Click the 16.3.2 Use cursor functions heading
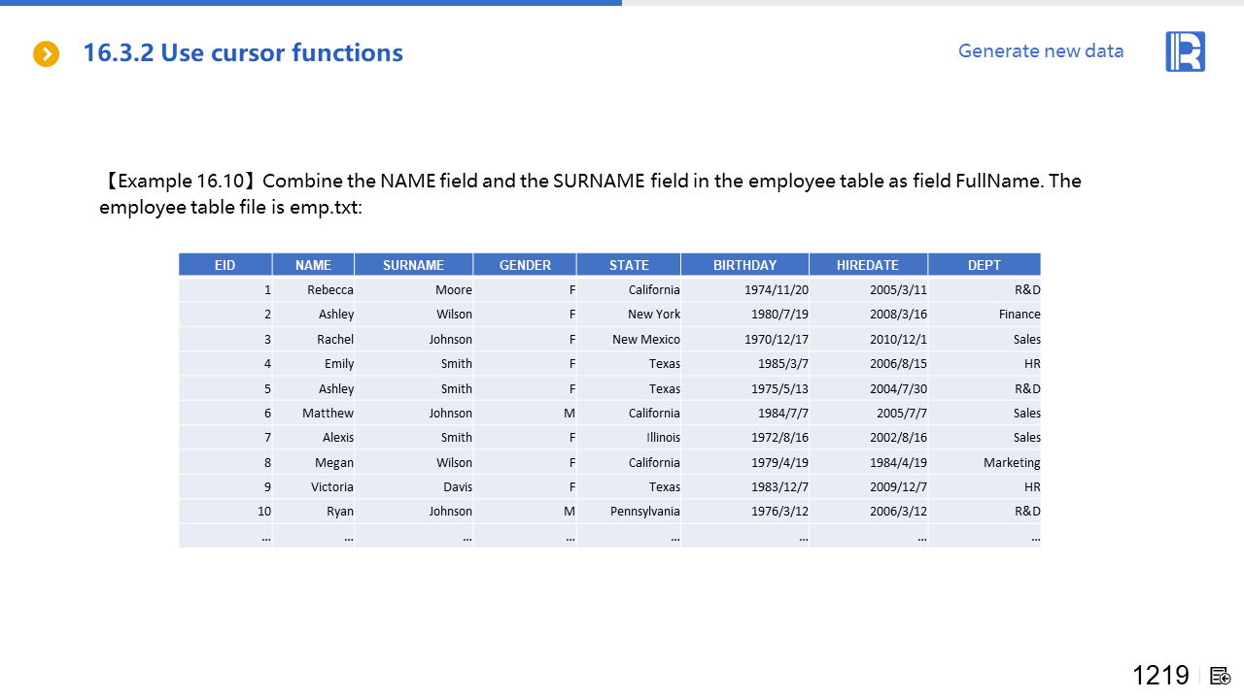 [243, 52]
